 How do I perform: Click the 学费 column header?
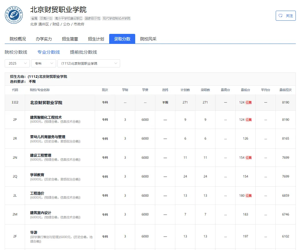click(x=145, y=90)
